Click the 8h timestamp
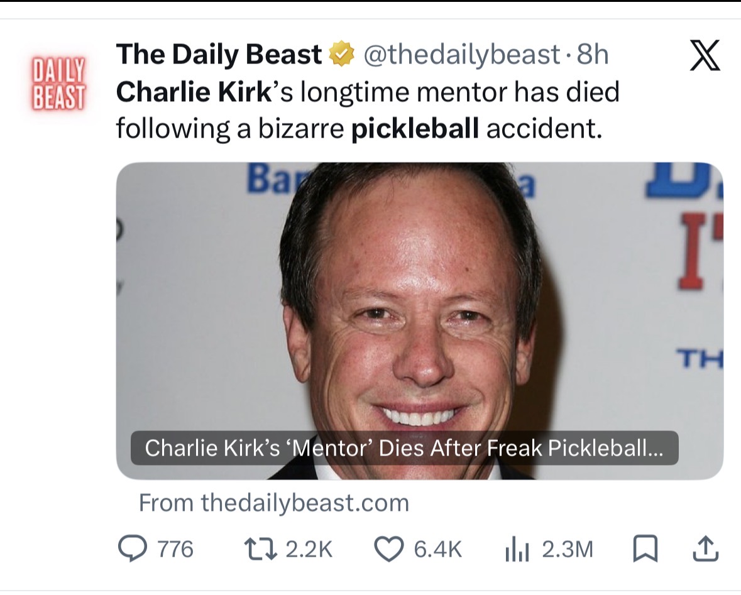 point(592,54)
